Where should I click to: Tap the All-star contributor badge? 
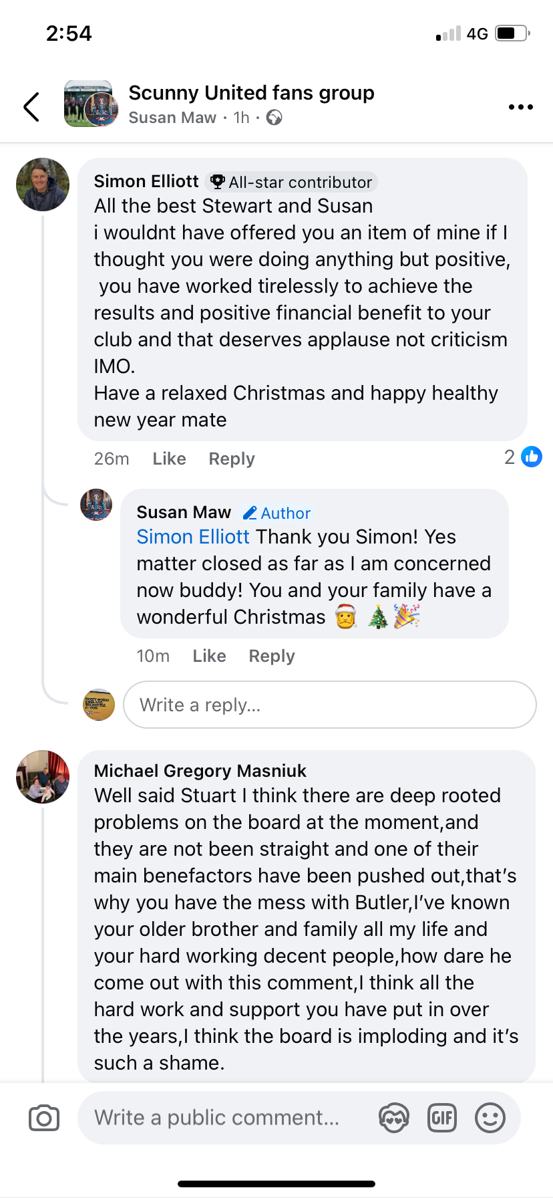[292, 182]
